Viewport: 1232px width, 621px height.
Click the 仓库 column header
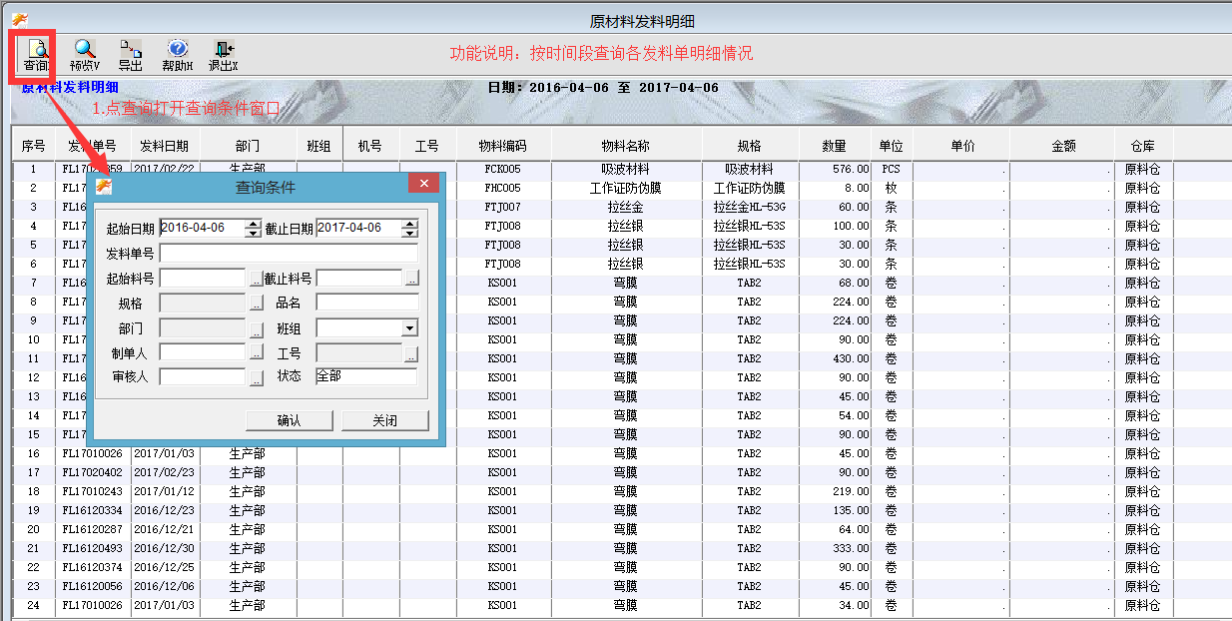(x=1143, y=146)
